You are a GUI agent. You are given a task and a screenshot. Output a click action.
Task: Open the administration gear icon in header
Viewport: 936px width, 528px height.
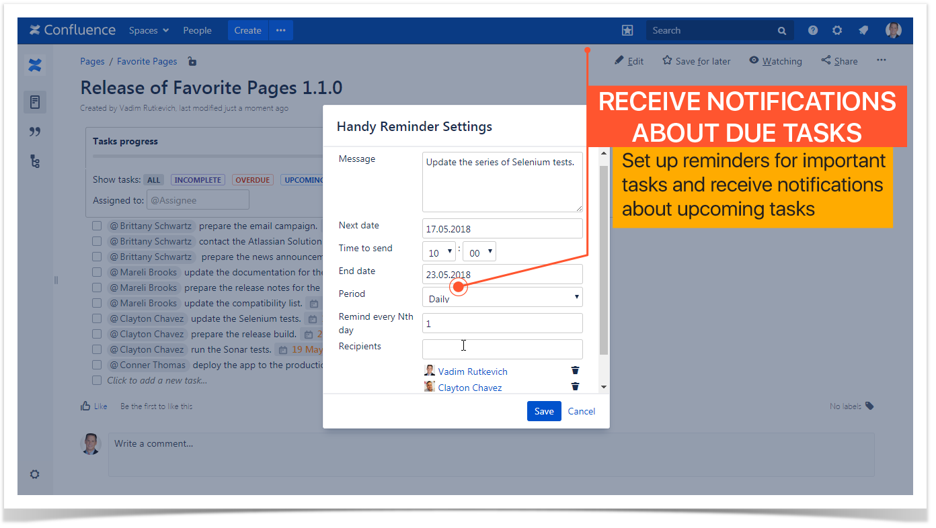click(837, 30)
